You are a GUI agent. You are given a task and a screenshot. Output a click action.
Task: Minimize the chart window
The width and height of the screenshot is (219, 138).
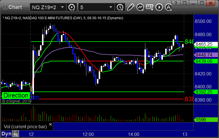coord(193,3)
